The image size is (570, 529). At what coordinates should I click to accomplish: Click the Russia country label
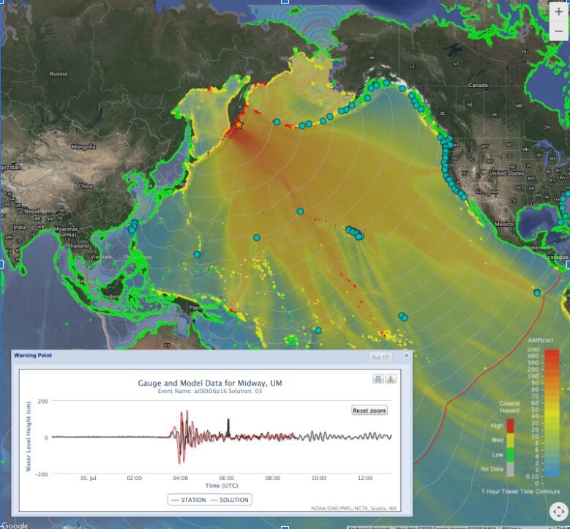(58, 74)
